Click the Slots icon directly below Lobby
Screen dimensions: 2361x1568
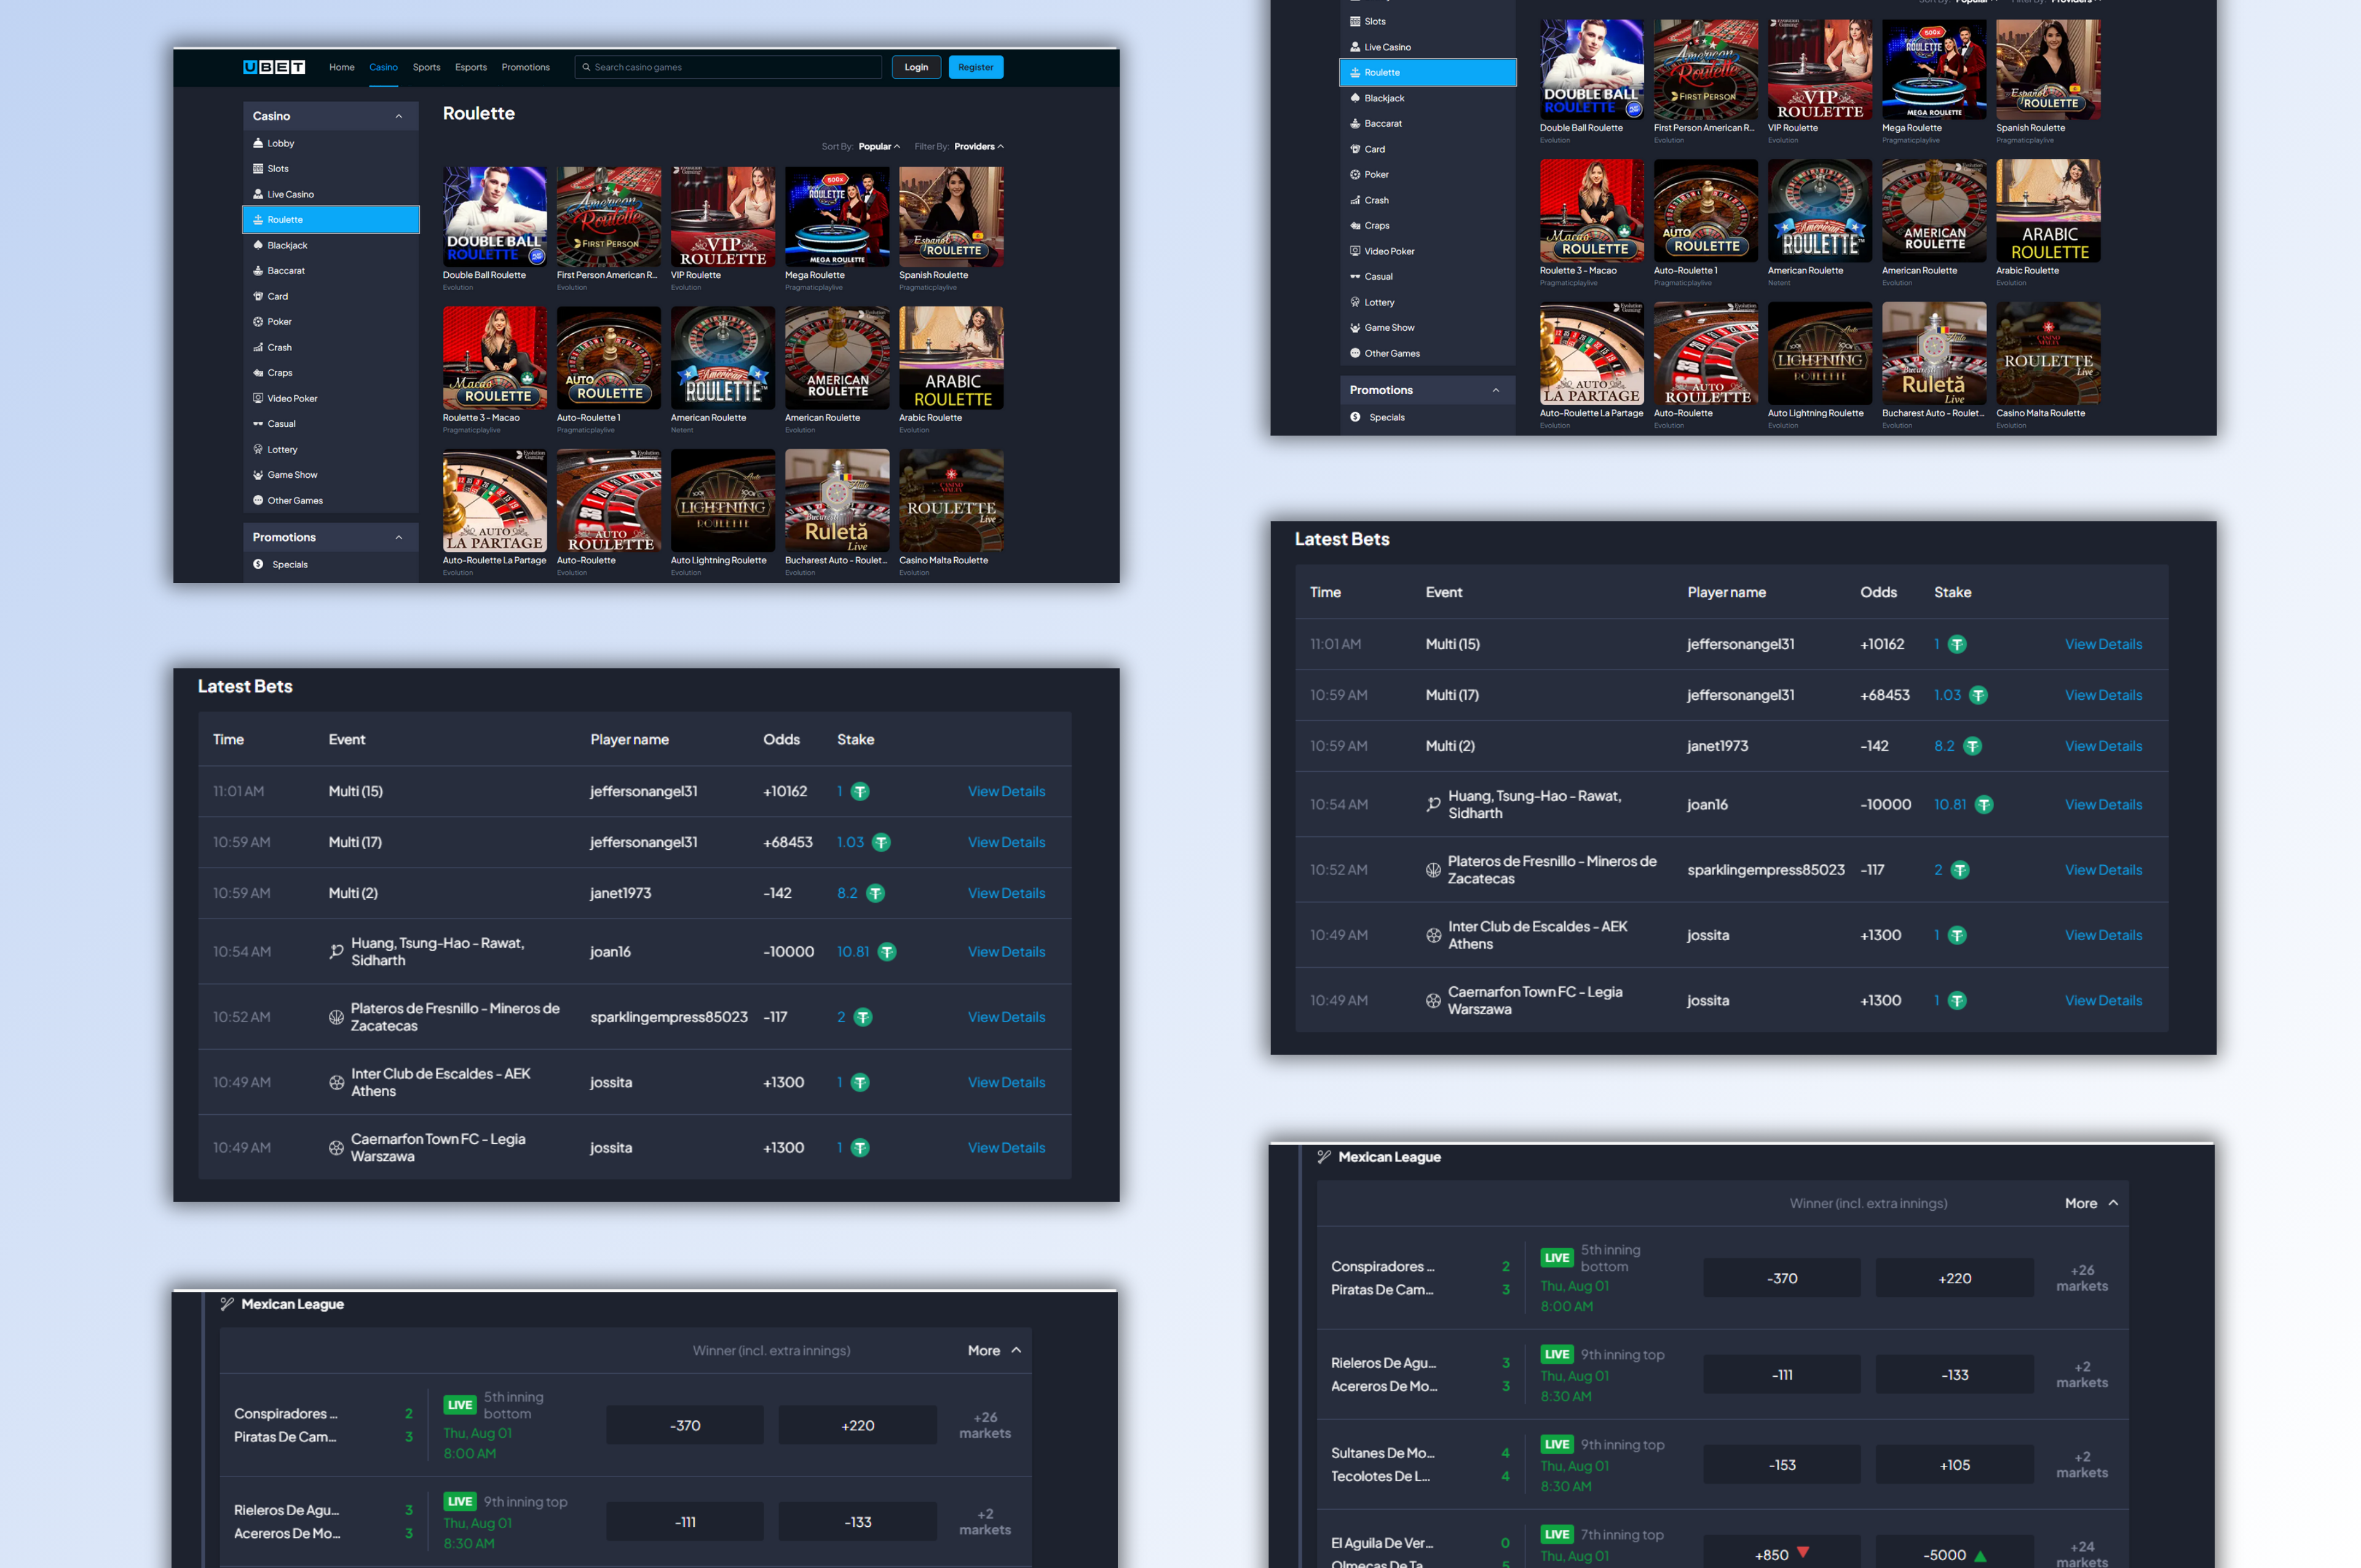point(258,169)
